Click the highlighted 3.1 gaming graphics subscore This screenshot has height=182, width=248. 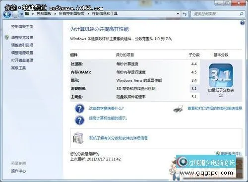(194, 89)
